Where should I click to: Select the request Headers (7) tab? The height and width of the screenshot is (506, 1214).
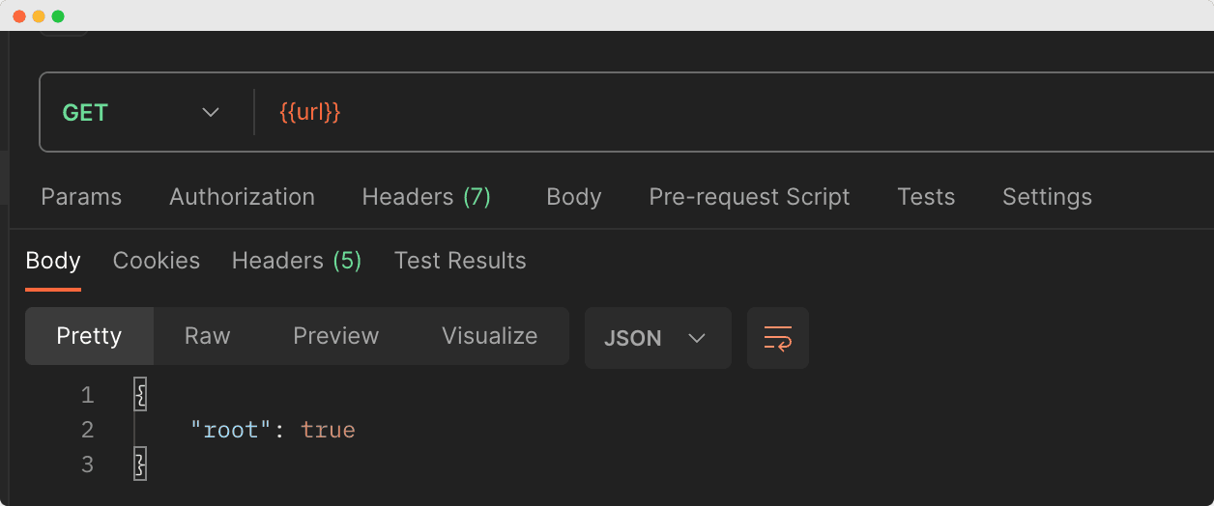click(x=426, y=197)
